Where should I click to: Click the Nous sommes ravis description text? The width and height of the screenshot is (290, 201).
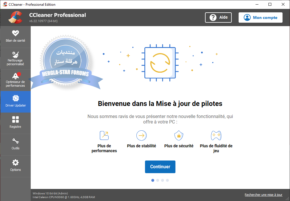(160, 119)
